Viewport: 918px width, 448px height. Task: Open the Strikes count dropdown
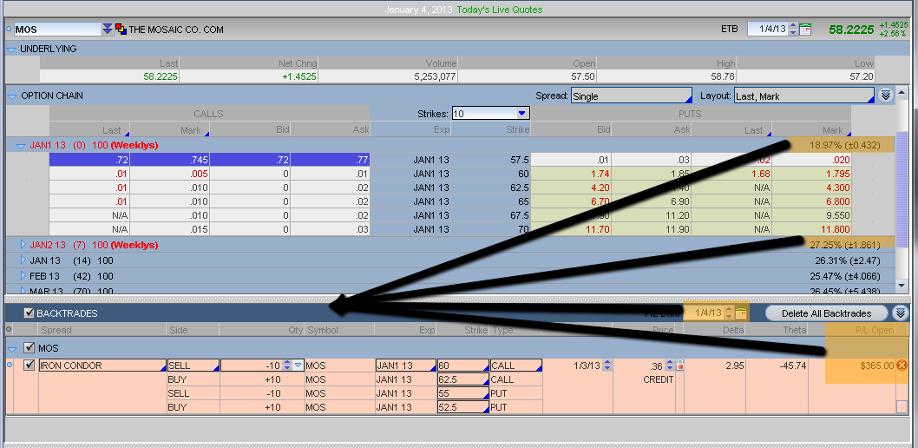pyautogui.click(x=490, y=114)
